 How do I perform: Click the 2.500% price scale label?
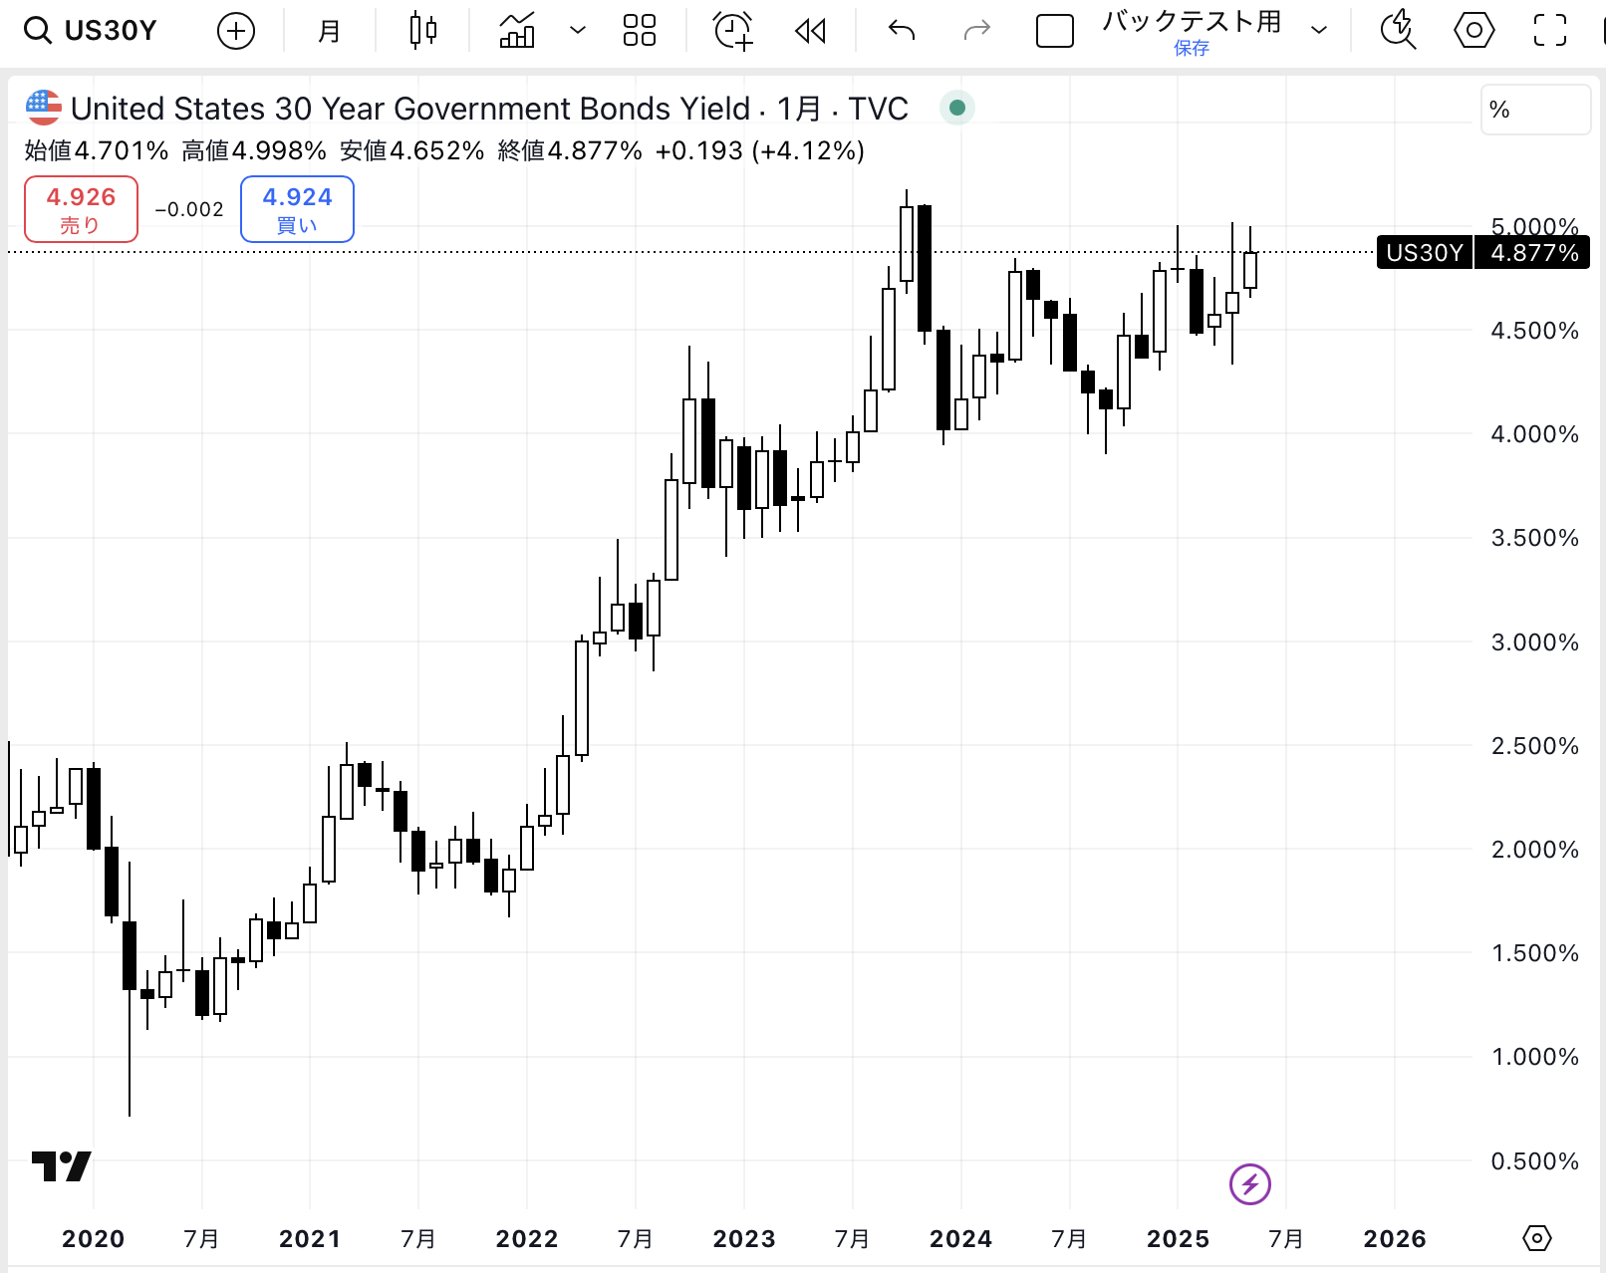point(1534,746)
